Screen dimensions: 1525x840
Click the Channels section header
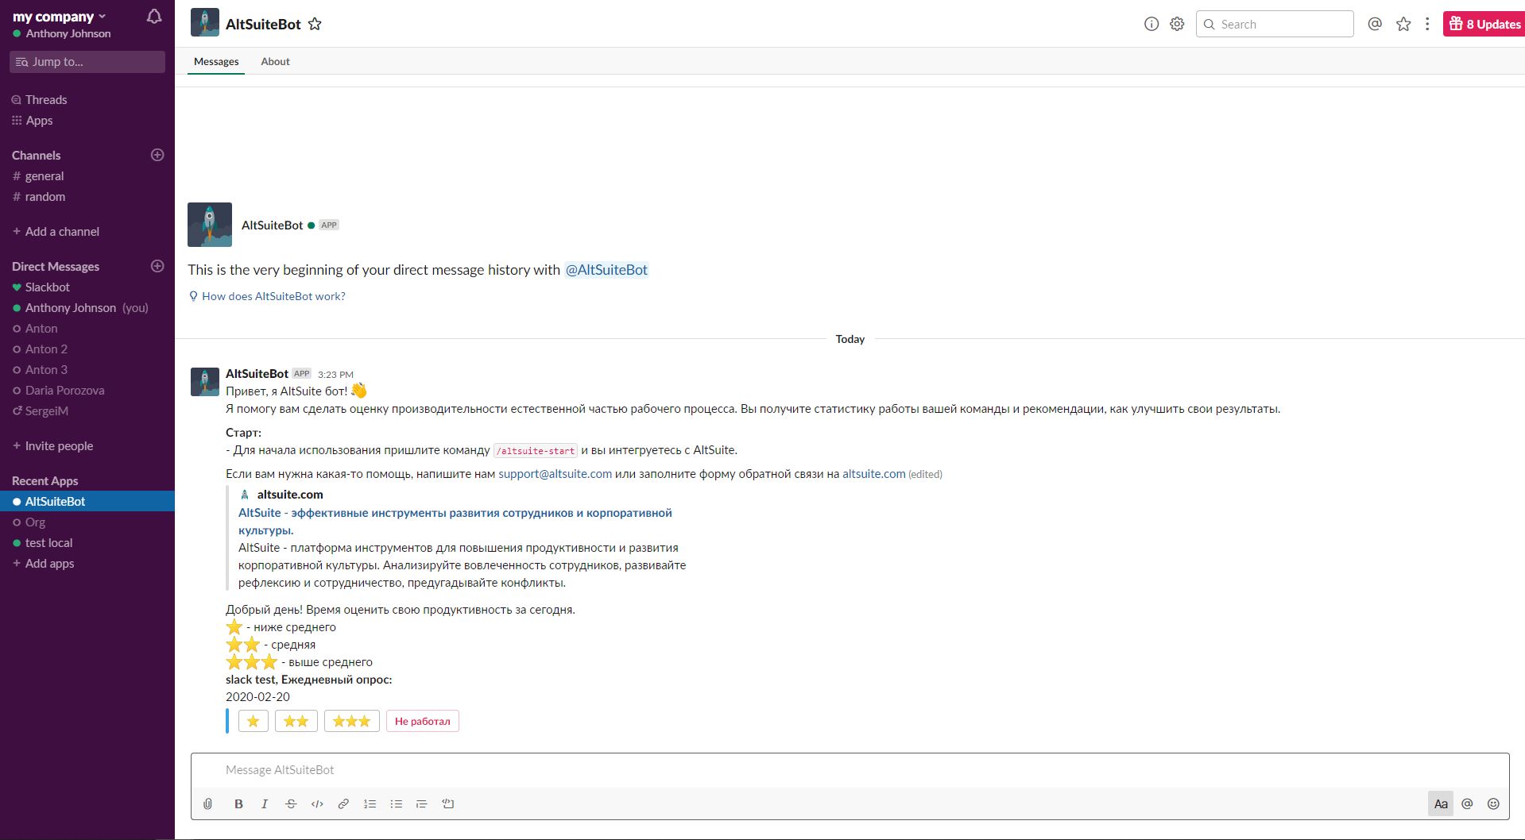(x=36, y=155)
